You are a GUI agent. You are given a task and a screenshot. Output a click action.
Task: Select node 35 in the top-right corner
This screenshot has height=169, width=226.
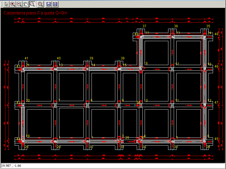pyautogui.click(x=208, y=26)
